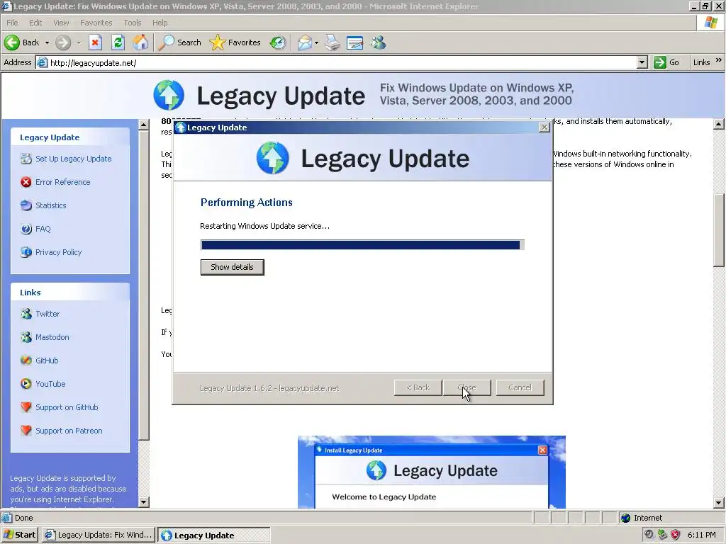Close the Legacy Update dialog via X
The width and height of the screenshot is (726, 544).
click(544, 127)
